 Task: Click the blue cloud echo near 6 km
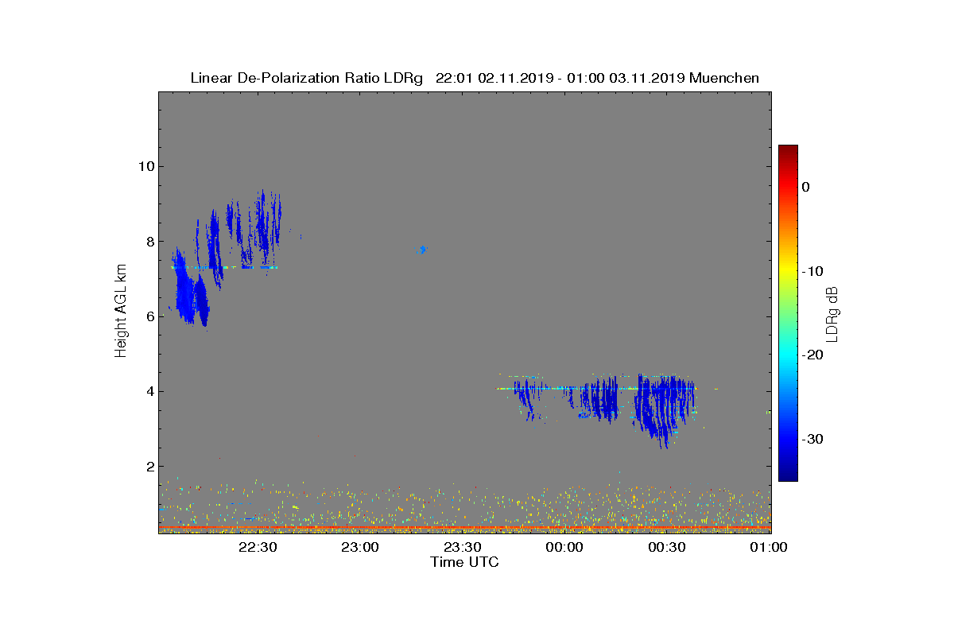[x=191, y=296]
